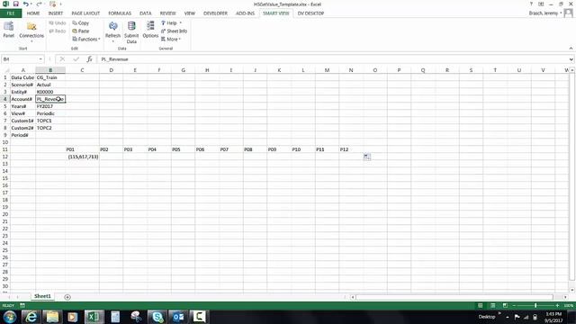Open Skype from taskbar

click(x=157, y=317)
